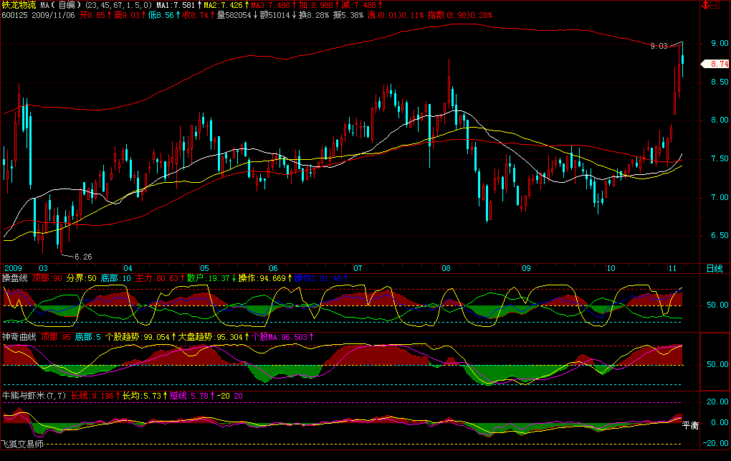Image resolution: width=731 pixels, height=461 pixels.
Task: Click the 牛熊与虾米 indicator title
Action: tap(23, 395)
